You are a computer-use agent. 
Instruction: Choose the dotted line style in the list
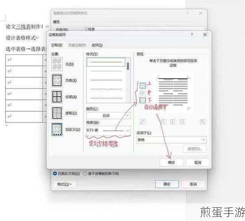[x=106, y=89]
